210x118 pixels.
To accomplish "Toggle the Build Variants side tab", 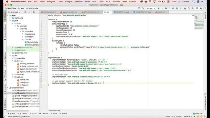I will 5,104.
